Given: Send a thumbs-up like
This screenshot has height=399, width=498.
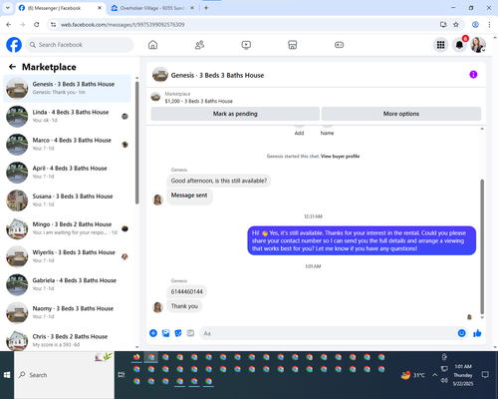Looking at the screenshot, I should [477, 333].
